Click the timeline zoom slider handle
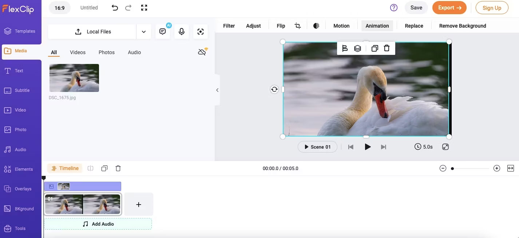 (x=452, y=169)
